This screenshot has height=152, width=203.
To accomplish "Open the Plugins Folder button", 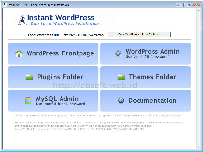I will click(53, 77).
